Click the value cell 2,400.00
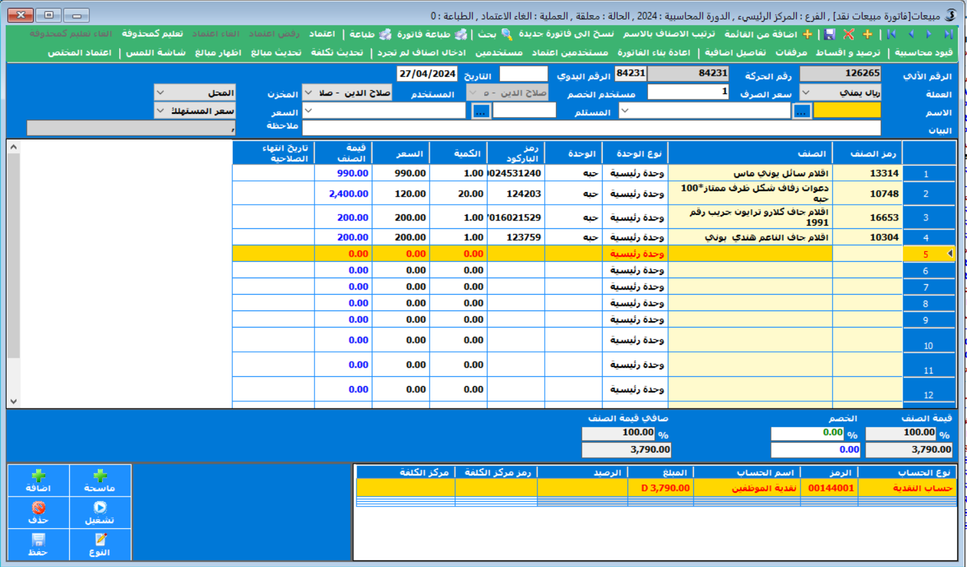 pyautogui.click(x=343, y=193)
